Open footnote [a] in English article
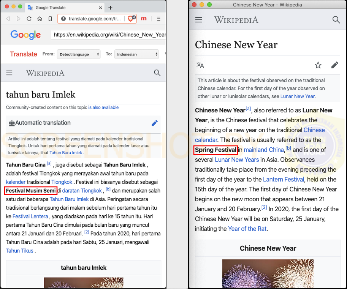Image resolution: width=347 pixels, height=289 pixels. pyautogui.click(x=248, y=109)
